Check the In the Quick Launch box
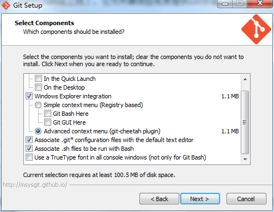Viewport: 274px width, 212px height. pos(38,79)
